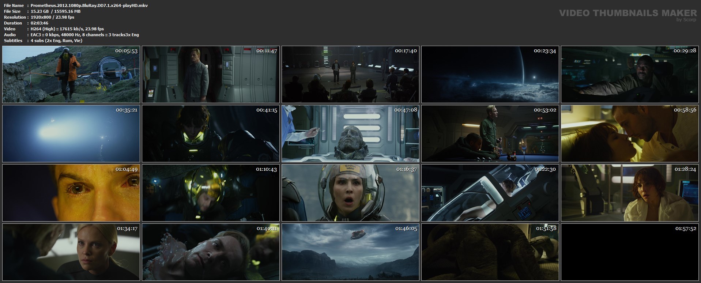
Task: Select the thumbnail timestamped 01:40:11
Action: coord(211,252)
